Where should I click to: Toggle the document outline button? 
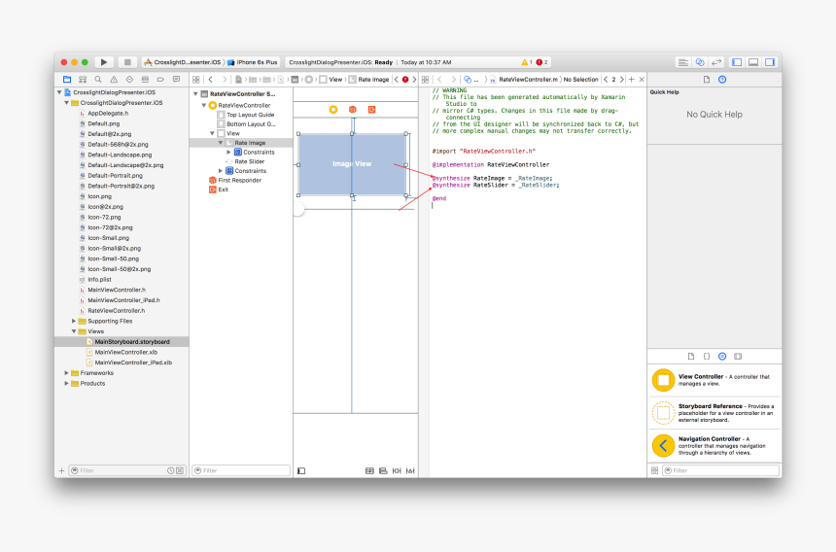tap(301, 470)
